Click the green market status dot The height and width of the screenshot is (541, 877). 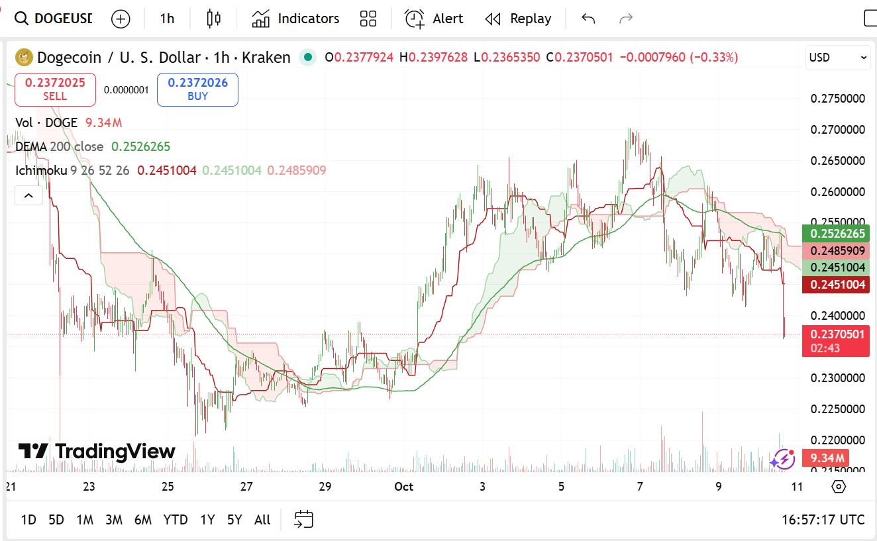coord(307,58)
